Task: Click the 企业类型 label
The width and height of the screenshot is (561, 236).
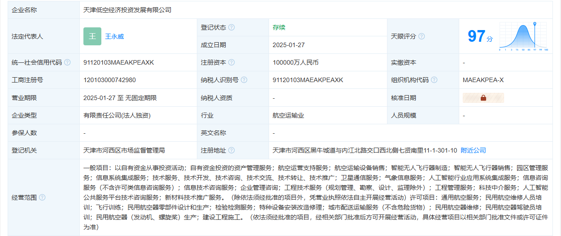Action: [24, 115]
